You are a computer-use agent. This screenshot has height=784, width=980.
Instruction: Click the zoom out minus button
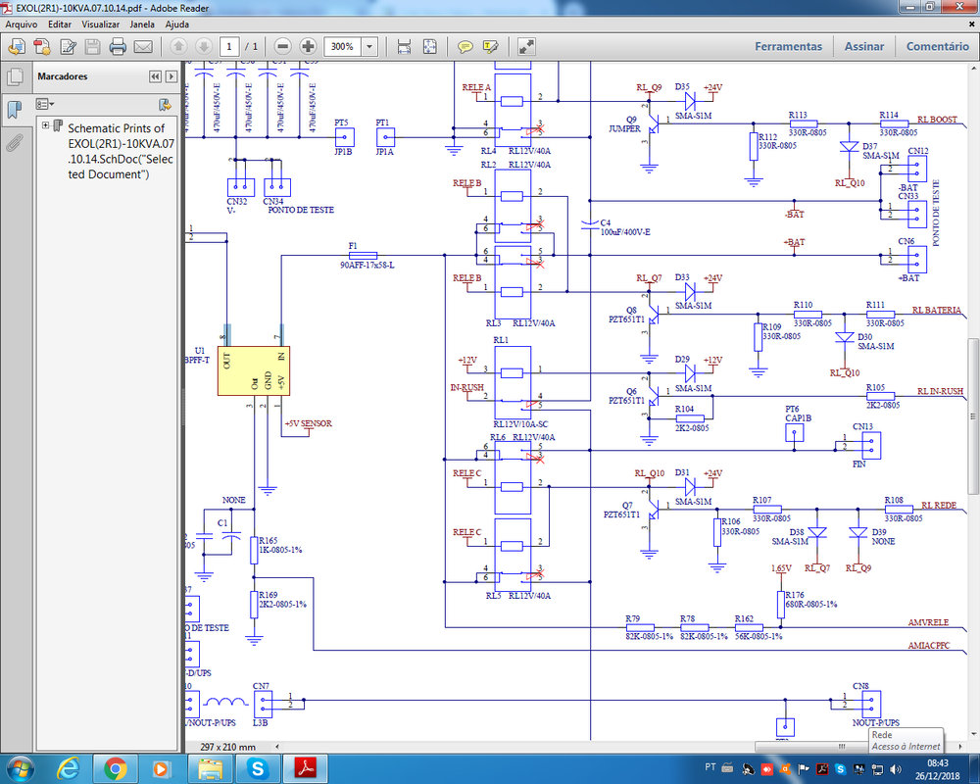click(x=282, y=46)
